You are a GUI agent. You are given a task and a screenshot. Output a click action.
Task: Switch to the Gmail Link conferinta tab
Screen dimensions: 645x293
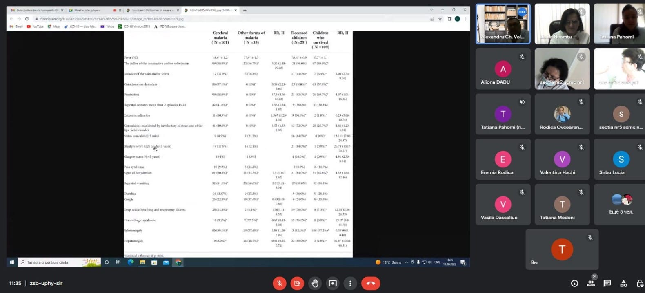[35, 10]
